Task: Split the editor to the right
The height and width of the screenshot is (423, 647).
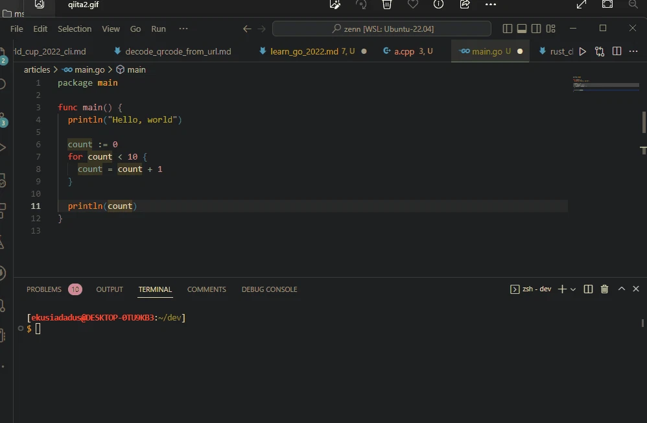Action: click(617, 51)
